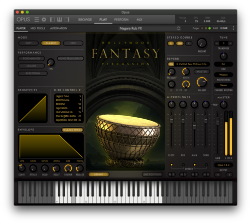The height and width of the screenshot is (224, 251).
Task: Toggle Release Trails in Envelope
Action: click(72, 130)
